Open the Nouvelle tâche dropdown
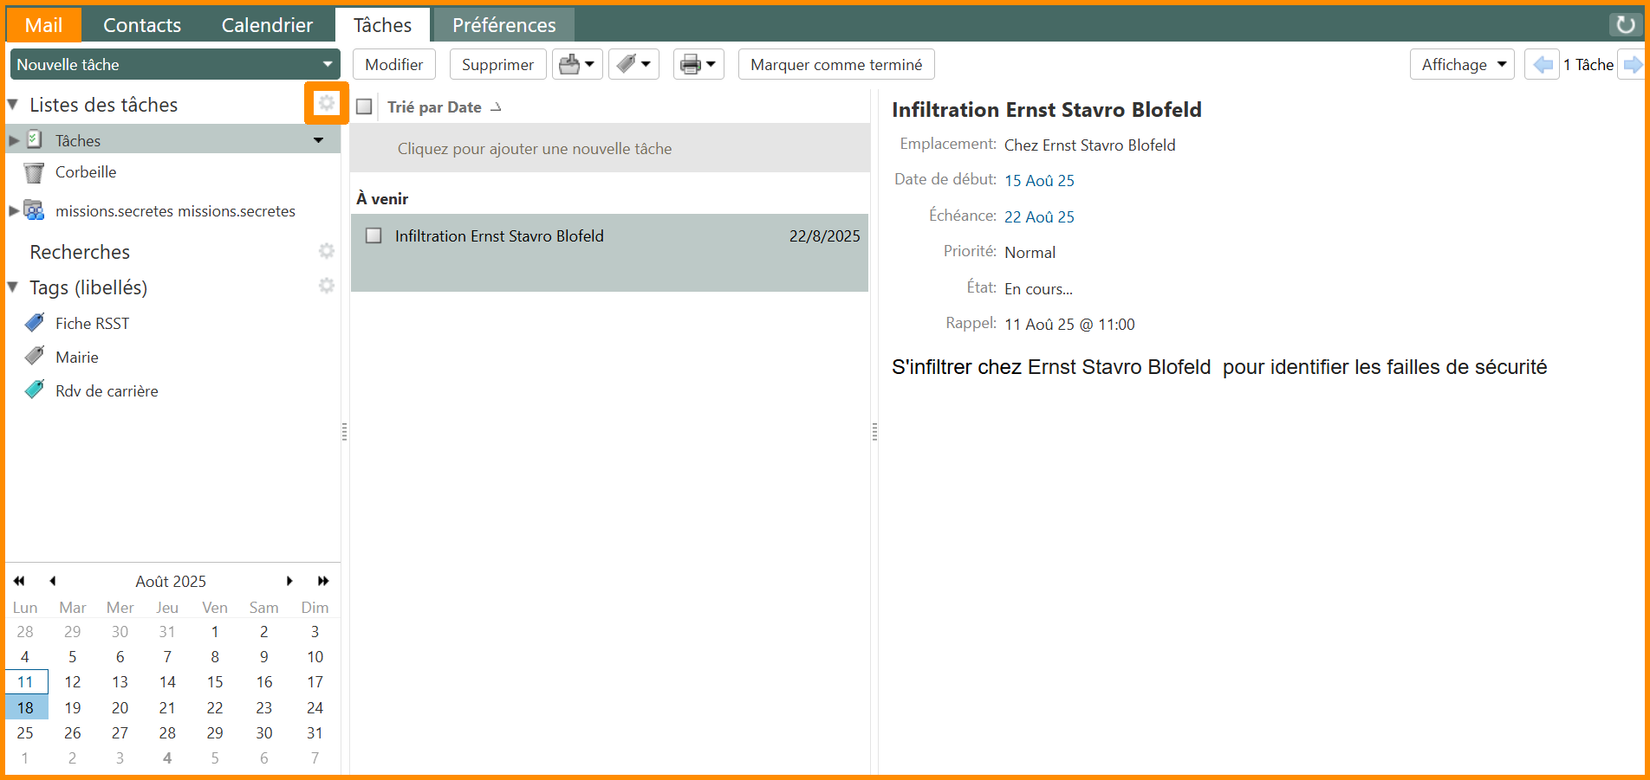Image resolution: width=1650 pixels, height=780 pixels. [x=327, y=65]
